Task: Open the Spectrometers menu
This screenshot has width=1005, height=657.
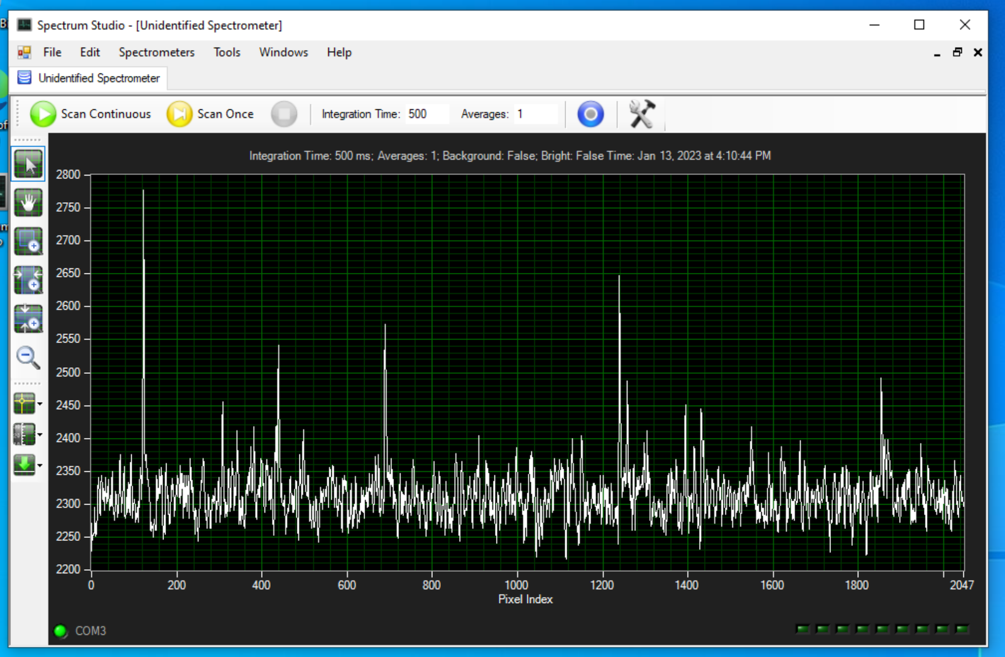Action: click(x=156, y=53)
